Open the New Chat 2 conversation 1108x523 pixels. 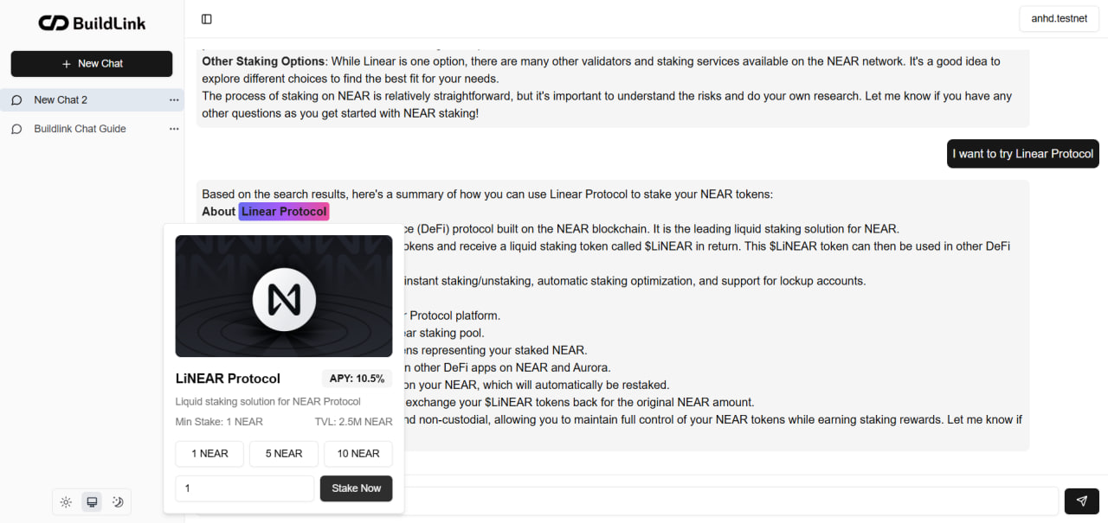pyautogui.click(x=61, y=100)
